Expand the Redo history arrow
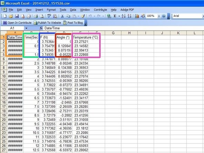 (103, 16)
